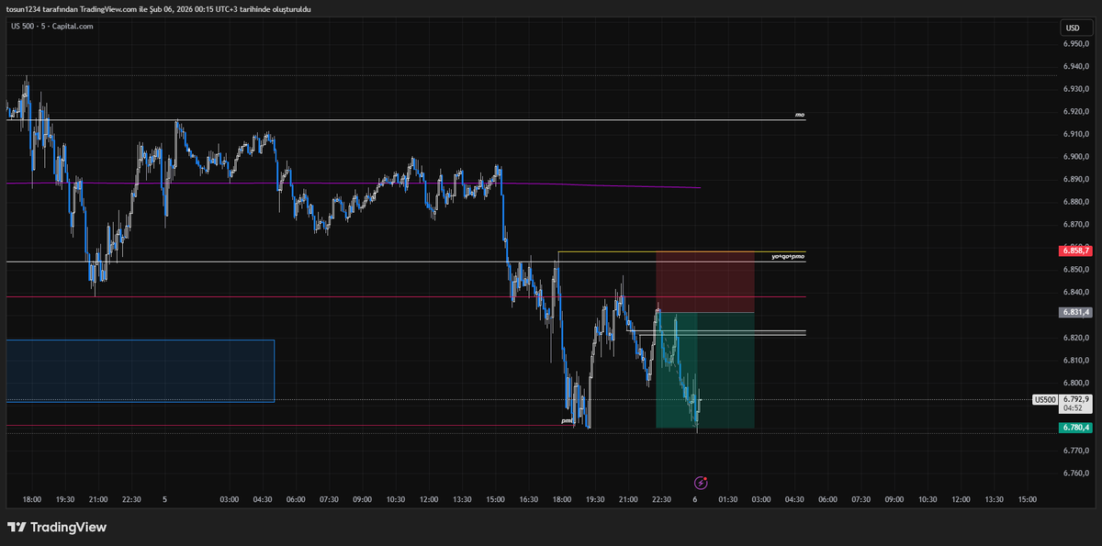Click the day '6' label on time axis
Image resolution: width=1102 pixels, height=546 pixels.
coord(695,499)
